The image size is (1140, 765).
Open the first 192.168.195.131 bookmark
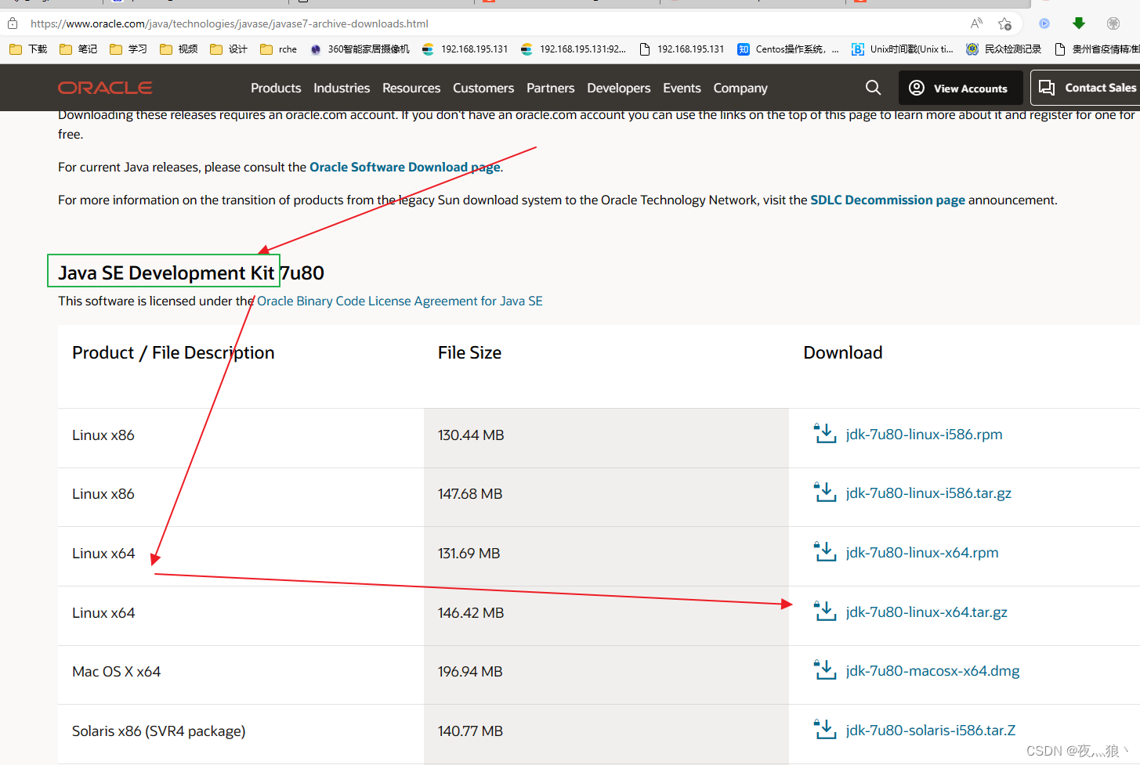point(465,49)
